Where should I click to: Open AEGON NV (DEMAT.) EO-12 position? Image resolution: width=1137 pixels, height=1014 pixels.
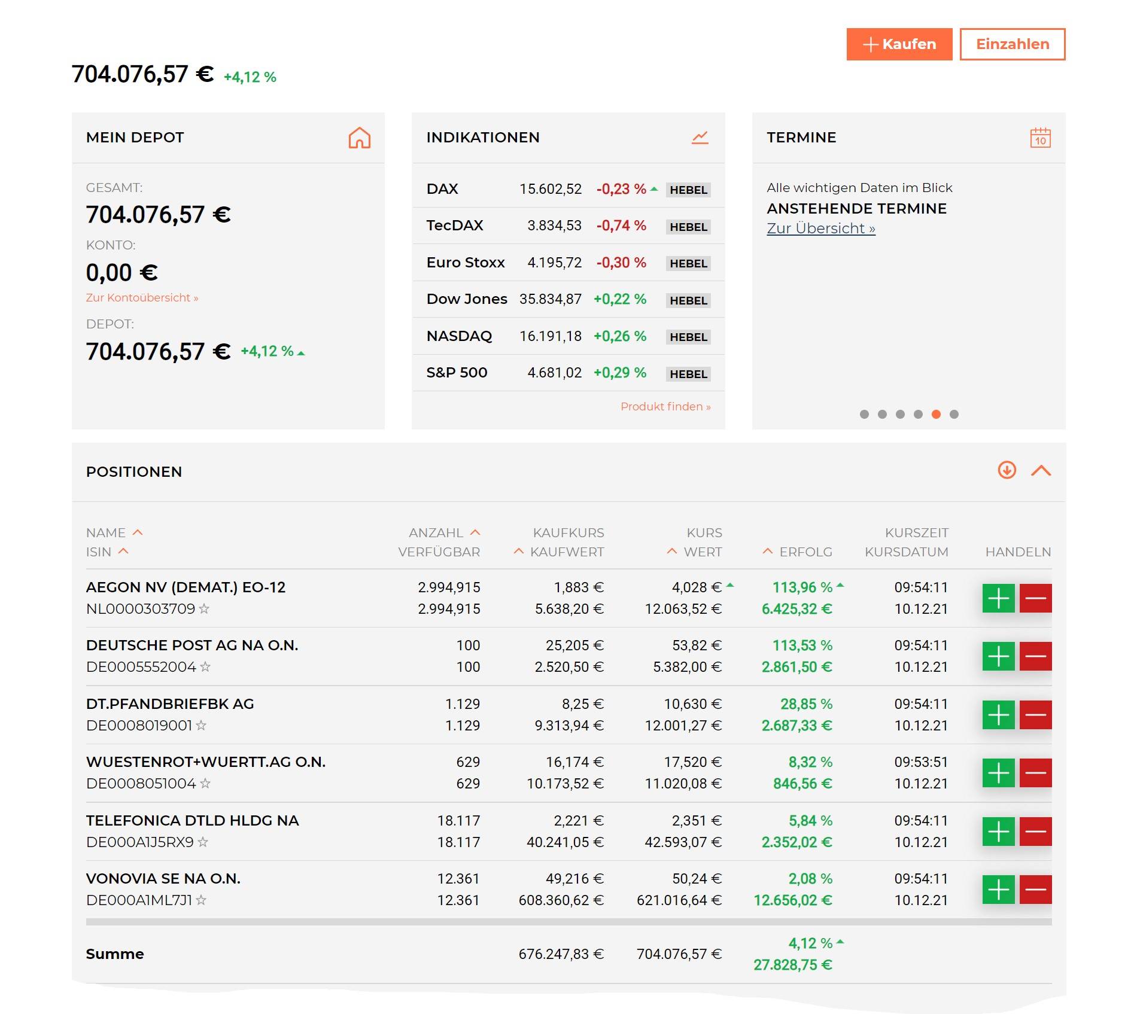tap(186, 587)
